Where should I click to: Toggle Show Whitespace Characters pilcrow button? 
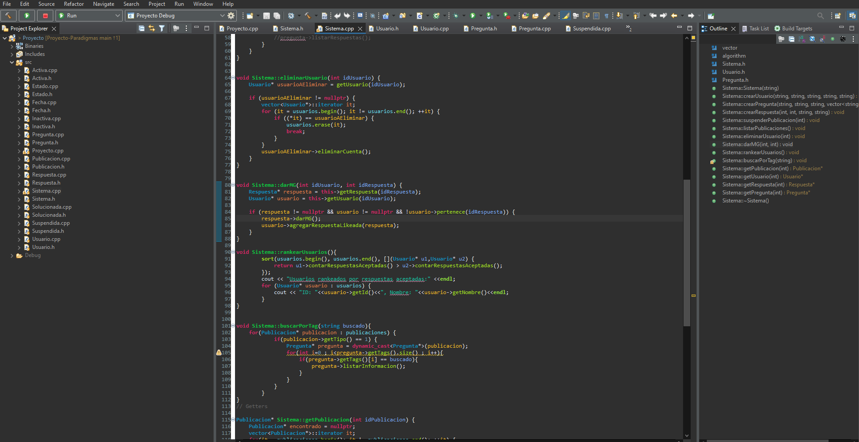[x=607, y=16]
